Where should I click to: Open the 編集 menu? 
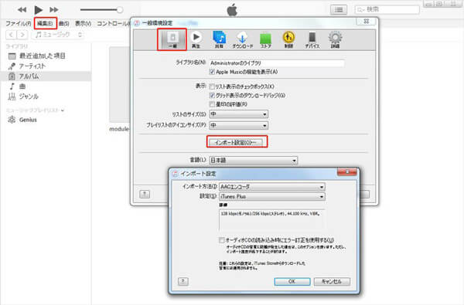45,23
